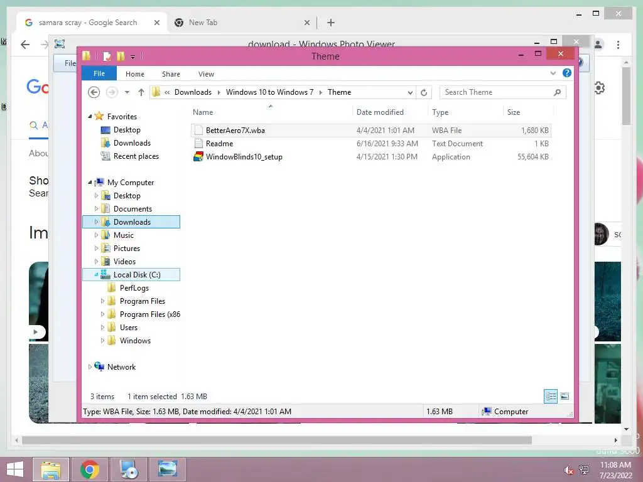The image size is (643, 482).
Task: Collapse the My Computer tree node
Action: [x=90, y=183]
